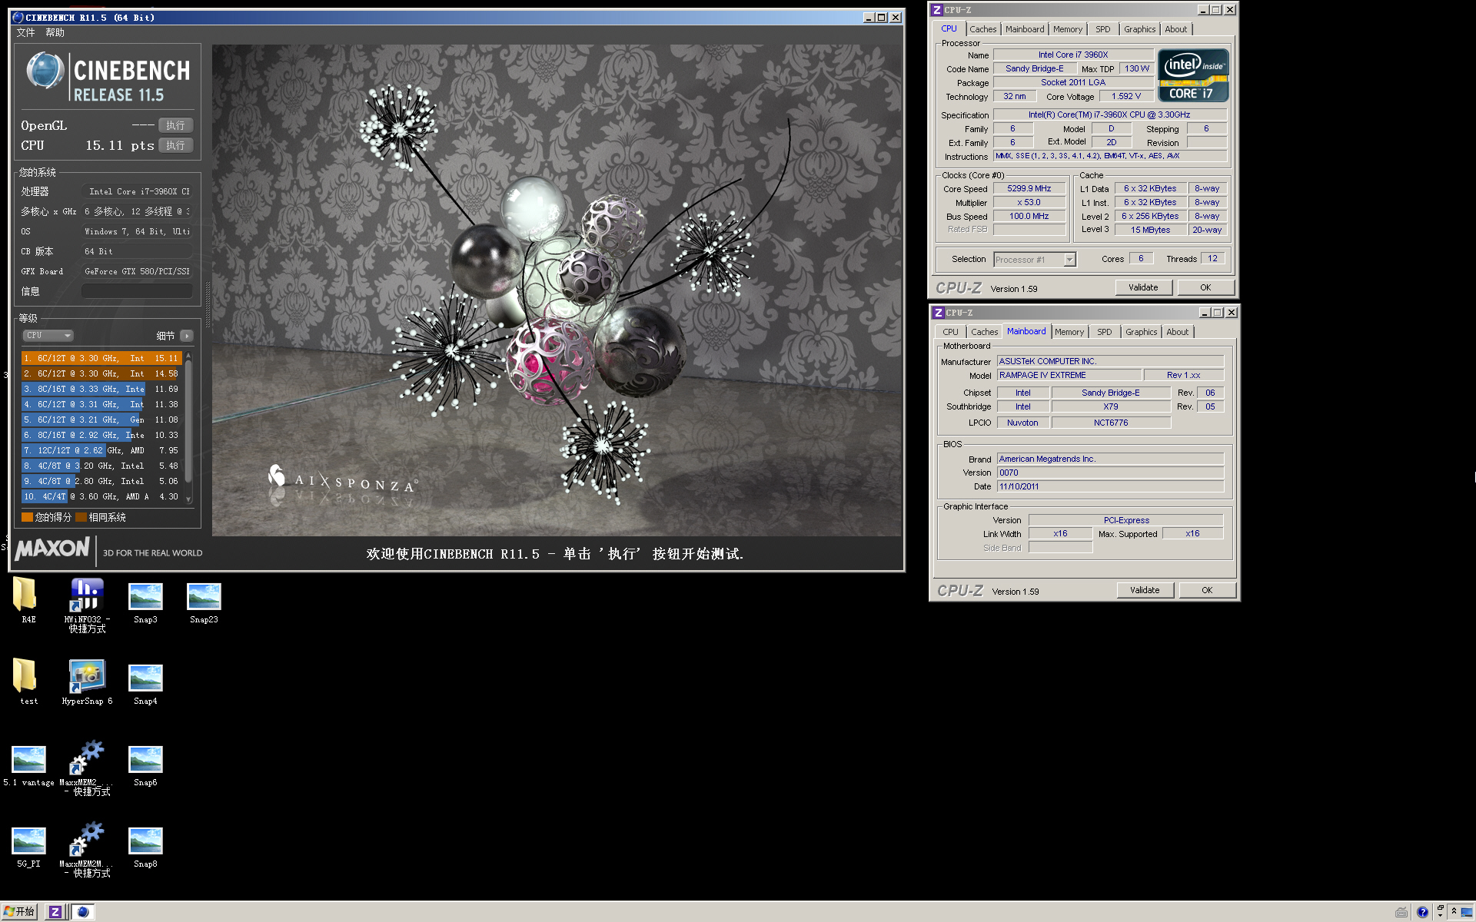Click the lower CPU-Z window title icon

coord(938,313)
